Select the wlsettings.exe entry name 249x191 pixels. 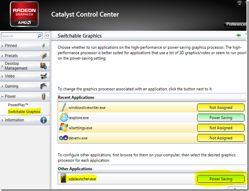click(80, 128)
